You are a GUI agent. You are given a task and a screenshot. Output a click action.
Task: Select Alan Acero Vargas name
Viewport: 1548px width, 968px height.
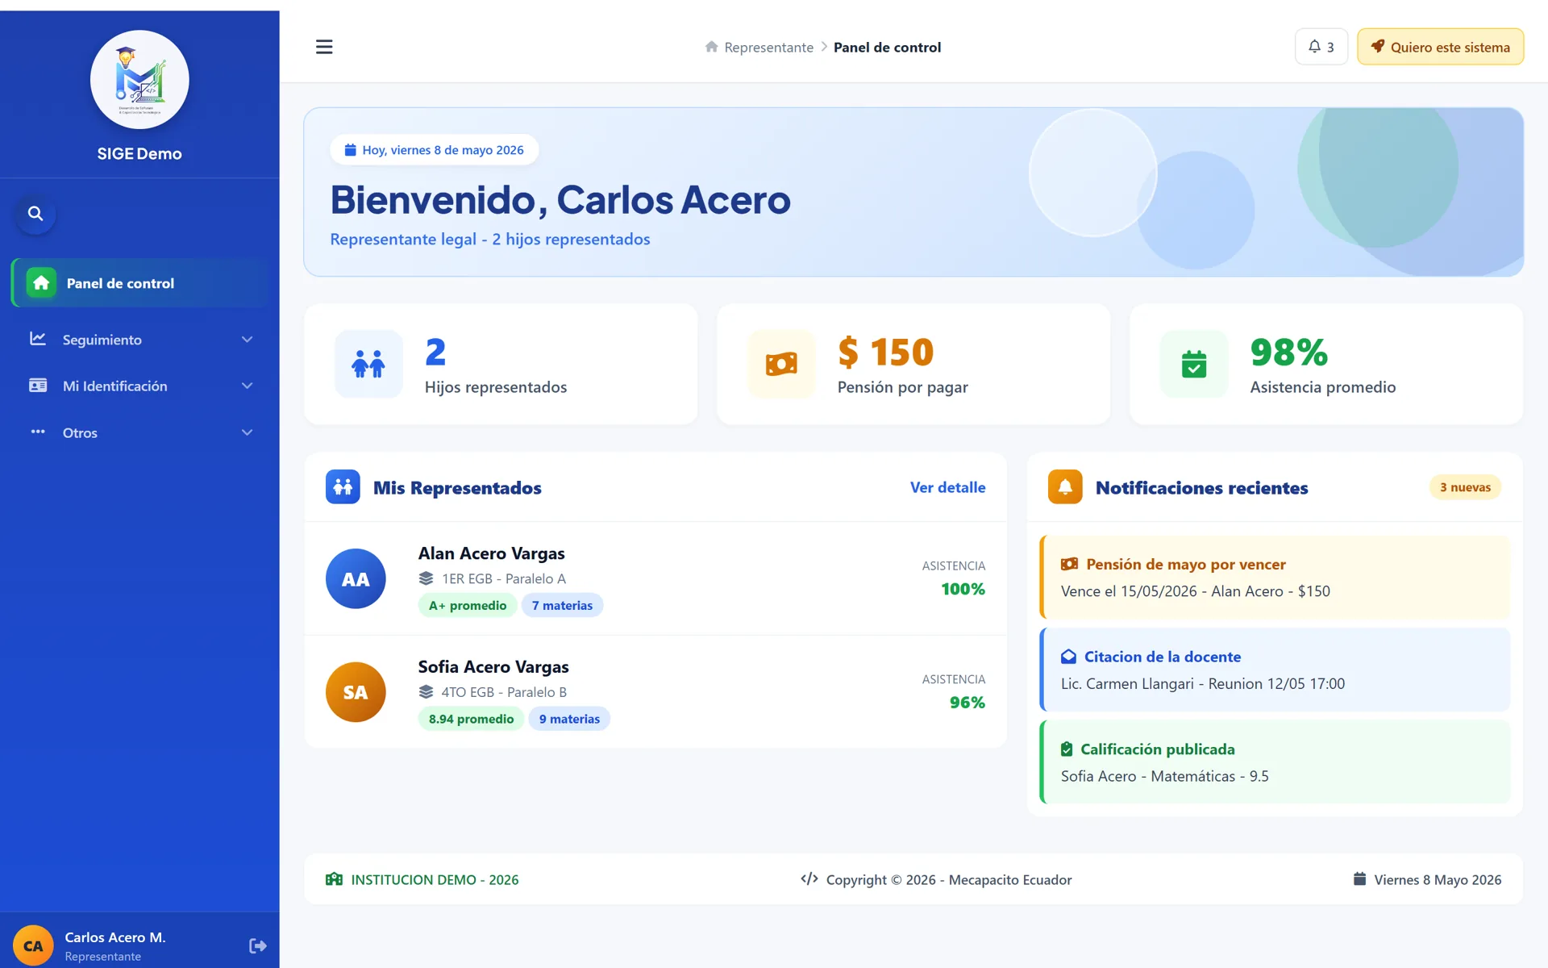click(491, 553)
